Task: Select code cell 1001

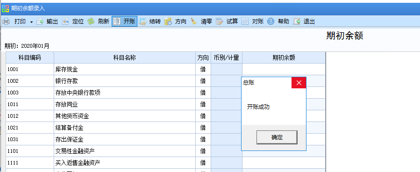Action: (x=30, y=69)
